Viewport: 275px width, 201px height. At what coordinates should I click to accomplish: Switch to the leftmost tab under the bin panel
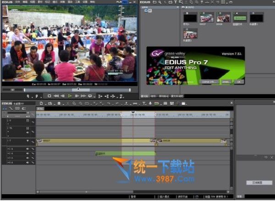pos(144,96)
